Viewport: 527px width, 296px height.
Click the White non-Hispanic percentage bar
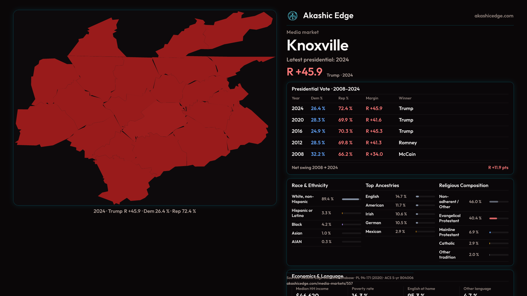point(351,199)
